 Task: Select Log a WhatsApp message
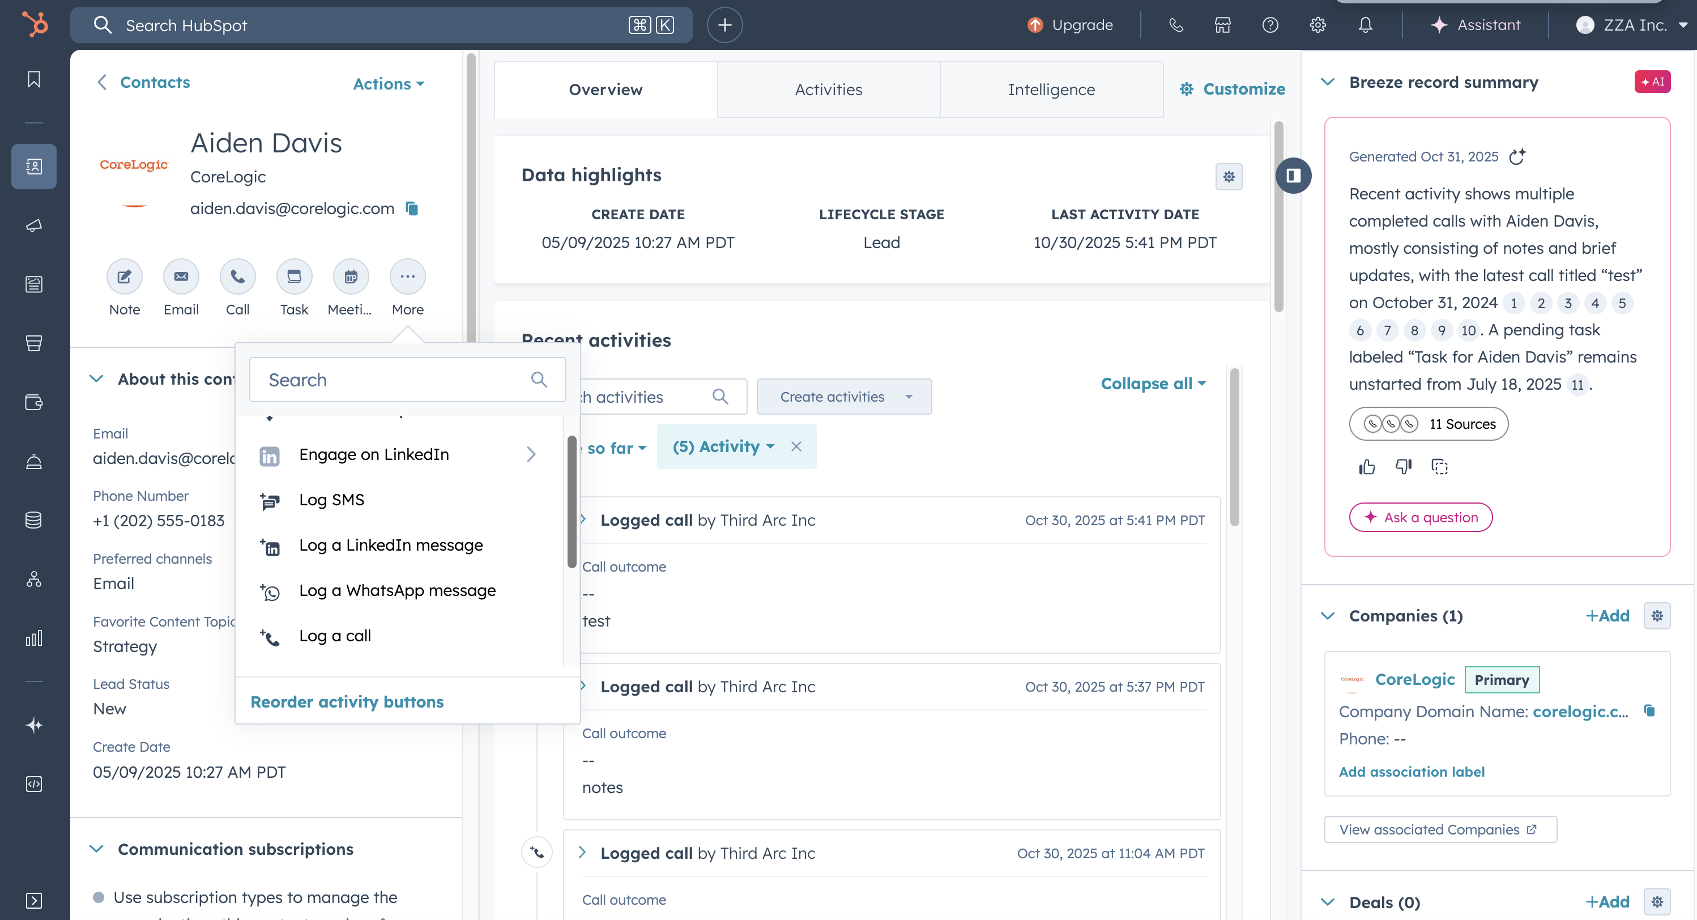pyautogui.click(x=397, y=590)
